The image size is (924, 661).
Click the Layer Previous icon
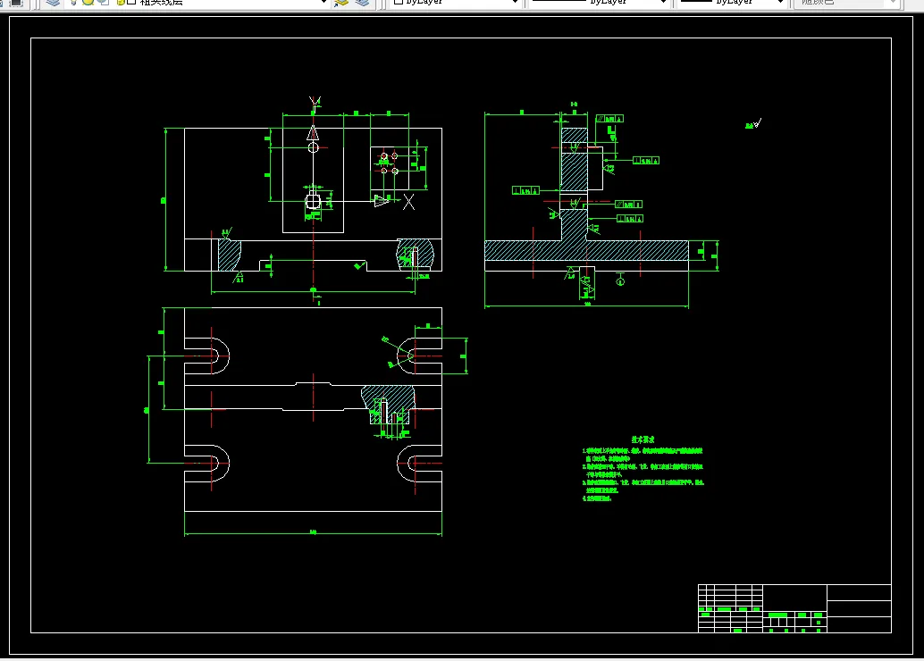tap(362, 3)
